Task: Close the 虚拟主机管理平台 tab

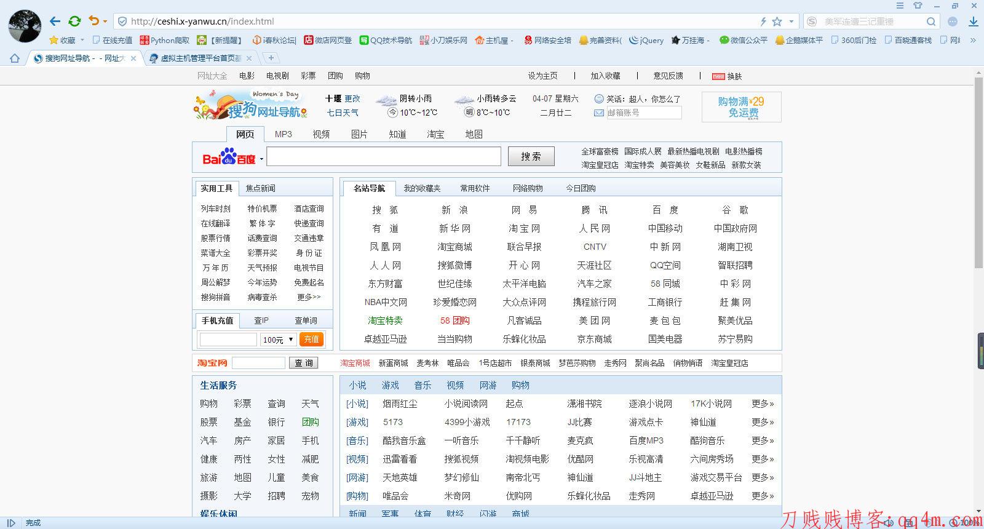Action: point(248,58)
